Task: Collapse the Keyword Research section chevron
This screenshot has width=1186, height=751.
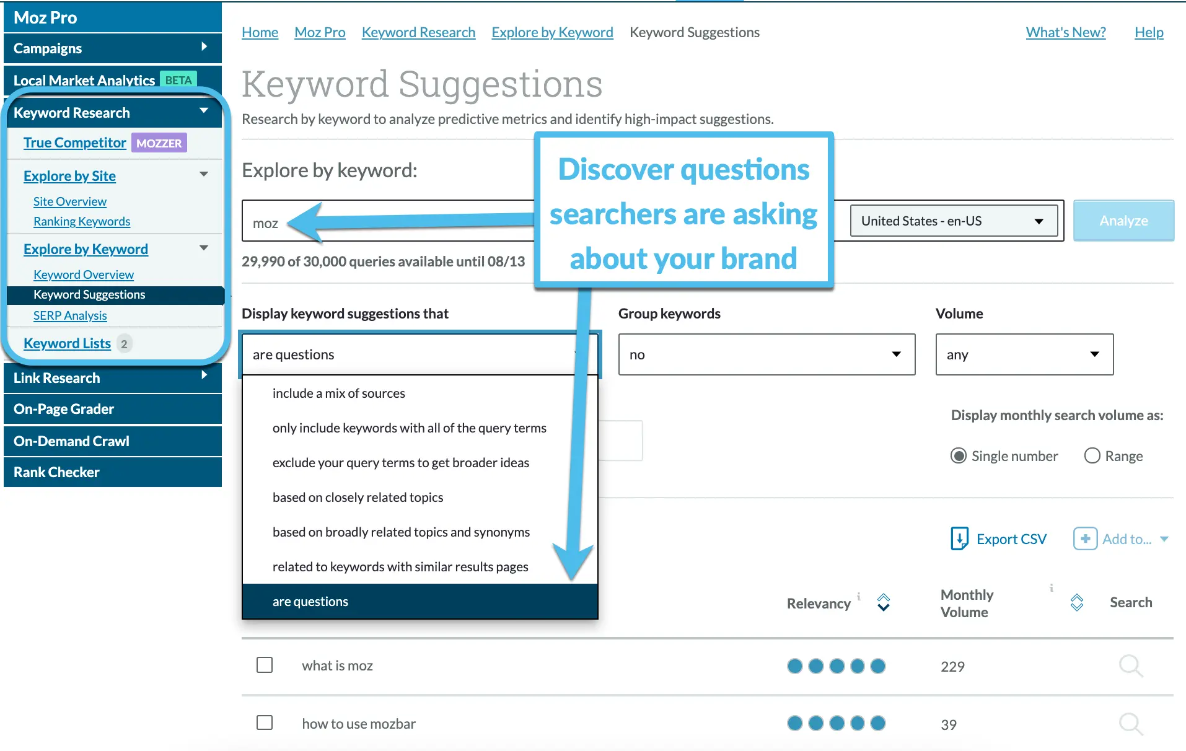Action: [203, 110]
